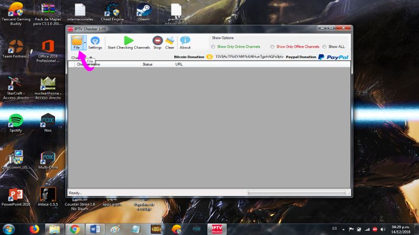Click the Status column header

pyautogui.click(x=147, y=64)
